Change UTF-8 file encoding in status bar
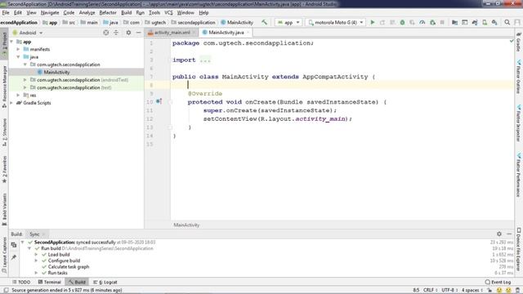 449,291
